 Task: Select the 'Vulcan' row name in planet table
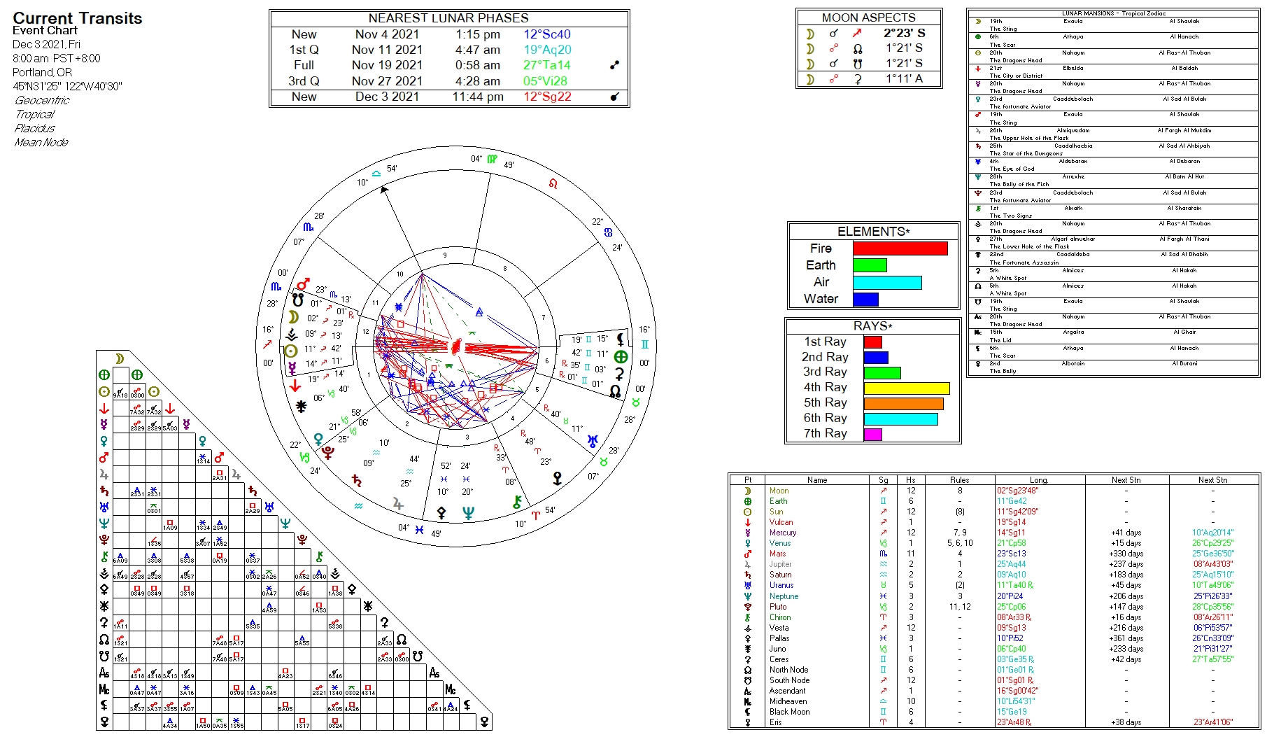coord(781,522)
